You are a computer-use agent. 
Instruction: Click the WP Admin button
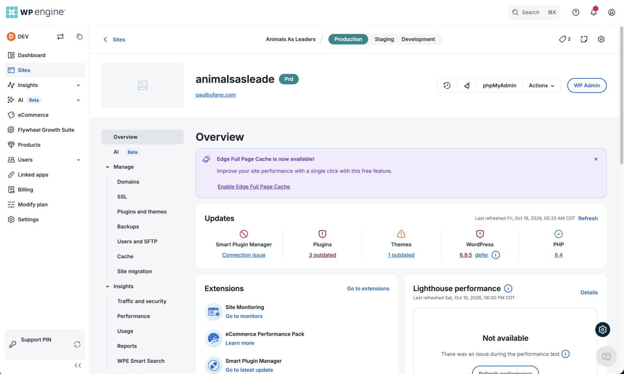point(587,85)
